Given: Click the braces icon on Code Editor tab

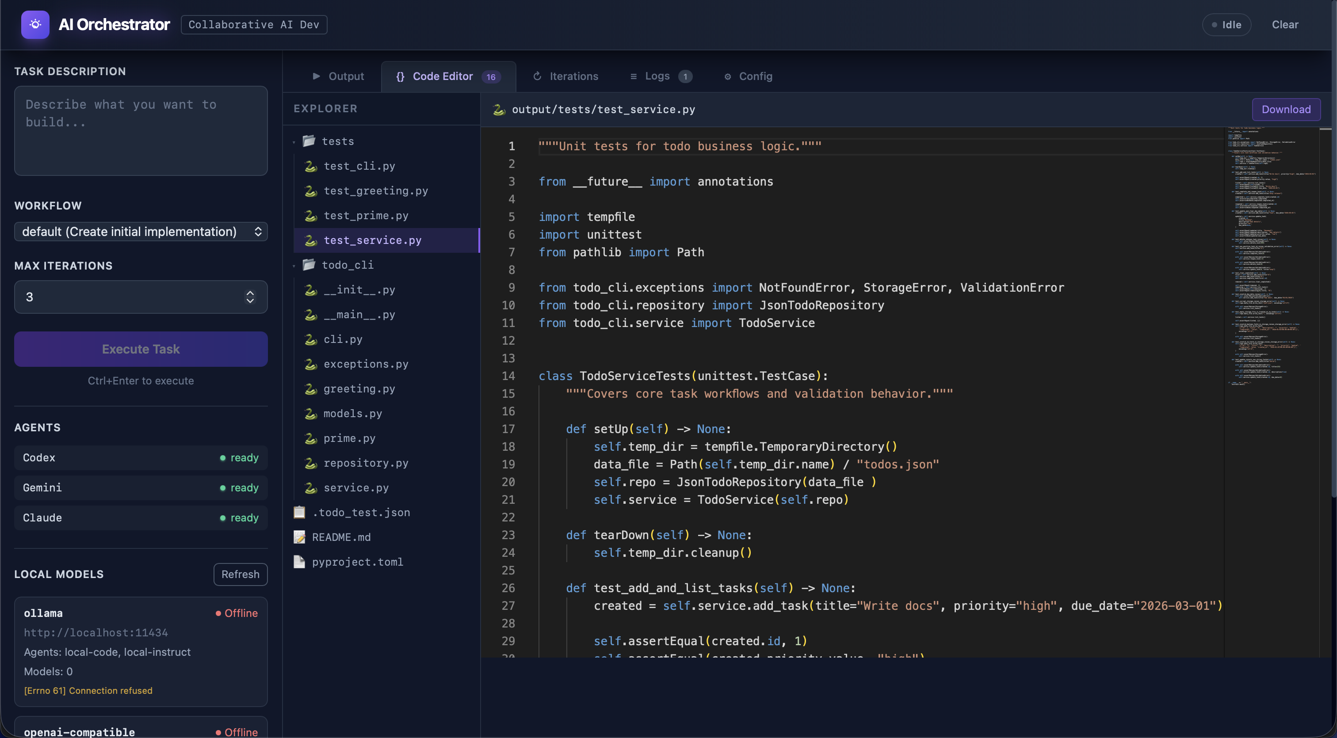Looking at the screenshot, I should pyautogui.click(x=400, y=76).
